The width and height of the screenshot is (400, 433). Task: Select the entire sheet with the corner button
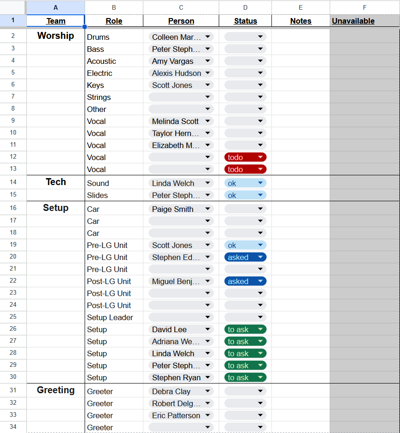click(12, 7)
